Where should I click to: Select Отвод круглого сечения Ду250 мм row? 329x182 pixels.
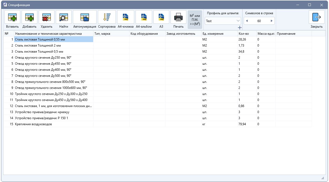[157, 58]
